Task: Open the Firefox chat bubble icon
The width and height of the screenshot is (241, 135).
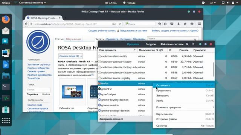Action: [192, 24]
